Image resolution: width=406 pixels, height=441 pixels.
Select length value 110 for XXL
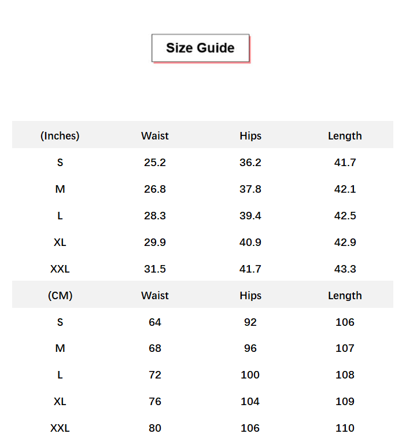[345, 428]
